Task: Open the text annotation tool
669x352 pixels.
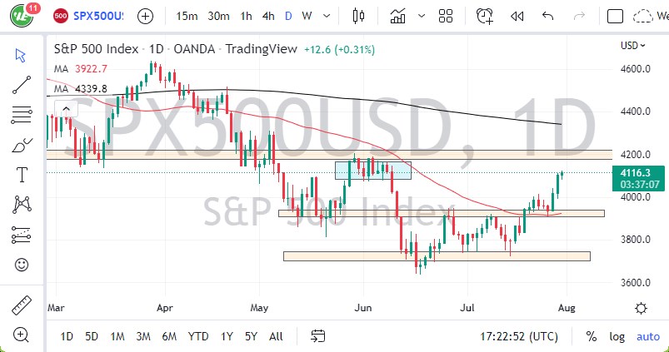Action: tap(22, 174)
